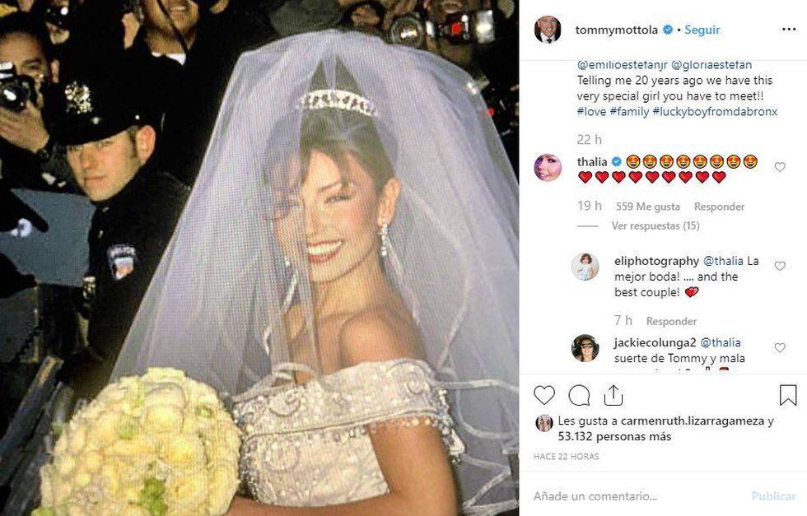The height and width of the screenshot is (516, 807).
Task: Open the comment bubble icon
Action: point(579,395)
